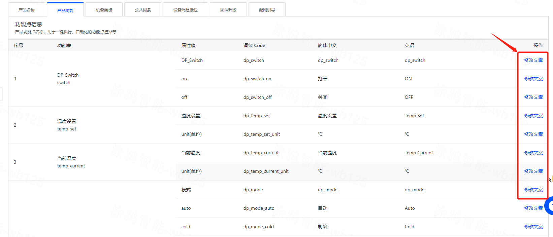Click the English value Temp Set
The width and height of the screenshot is (553, 237).
414,116
